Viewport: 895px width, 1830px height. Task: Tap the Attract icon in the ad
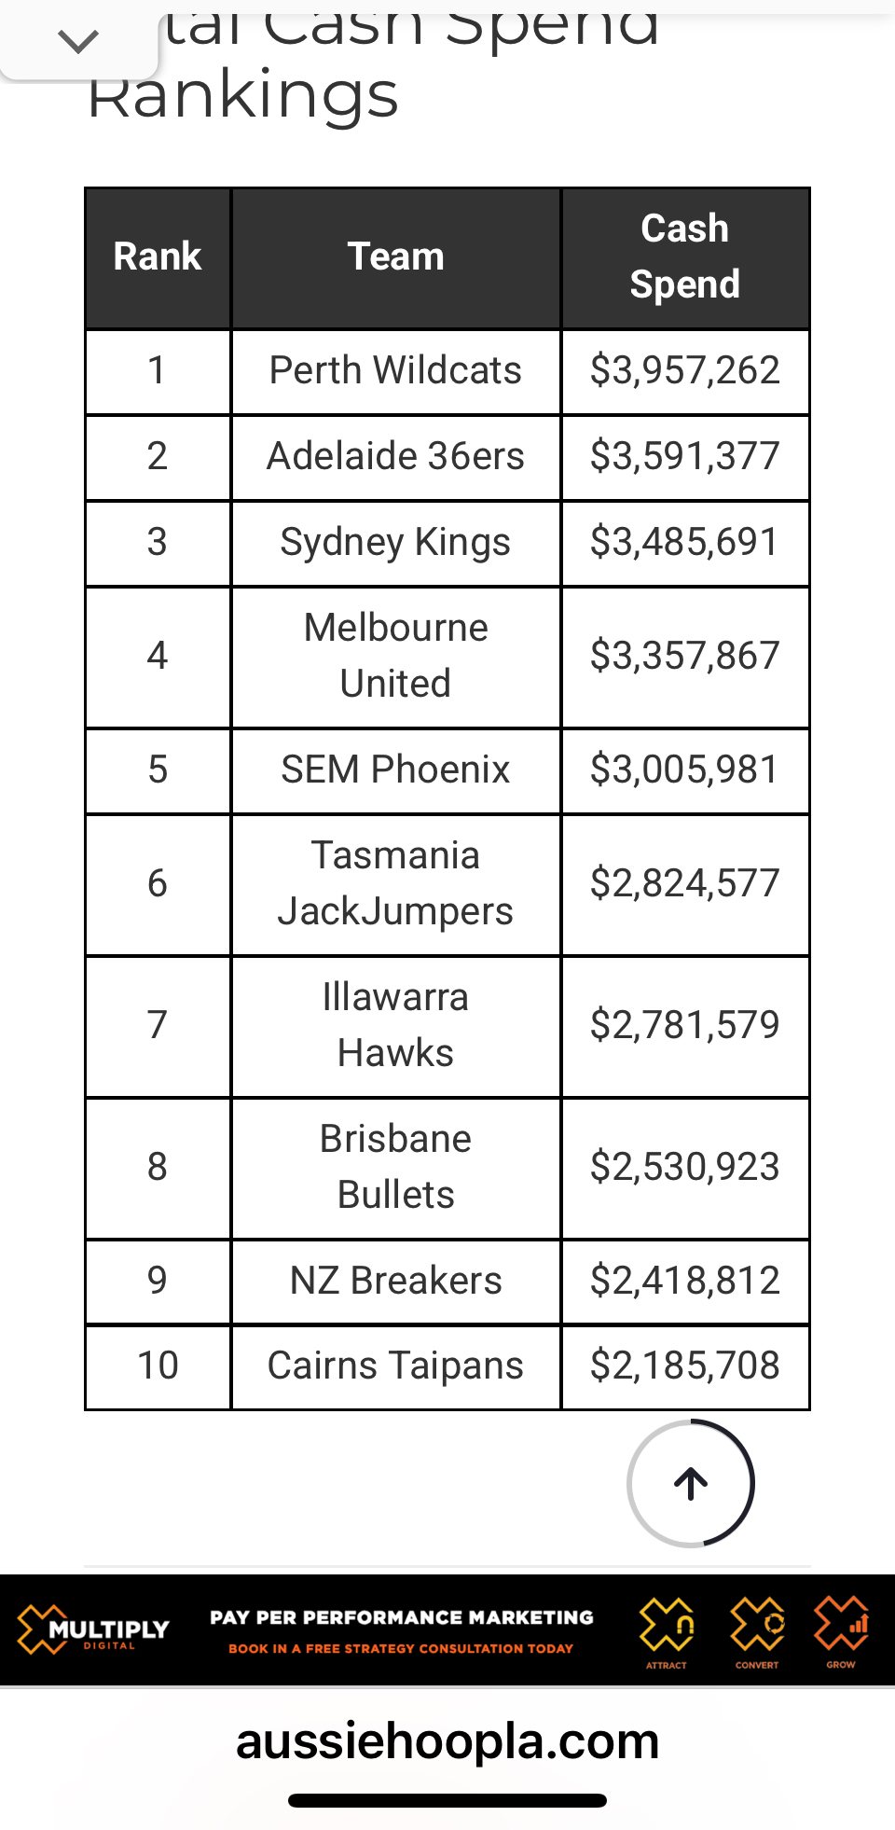tap(667, 1629)
